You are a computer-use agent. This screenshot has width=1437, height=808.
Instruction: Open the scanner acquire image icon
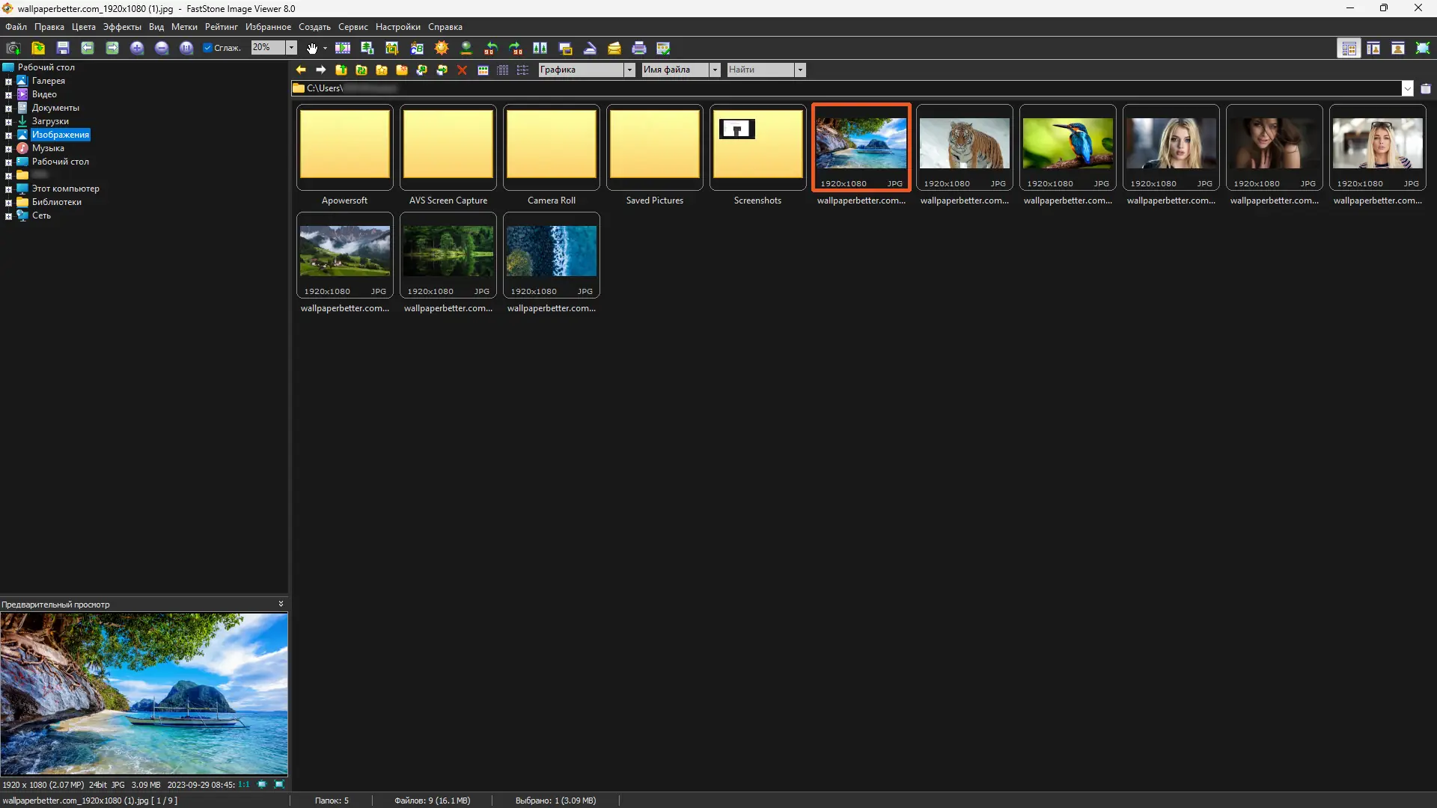[x=590, y=48]
